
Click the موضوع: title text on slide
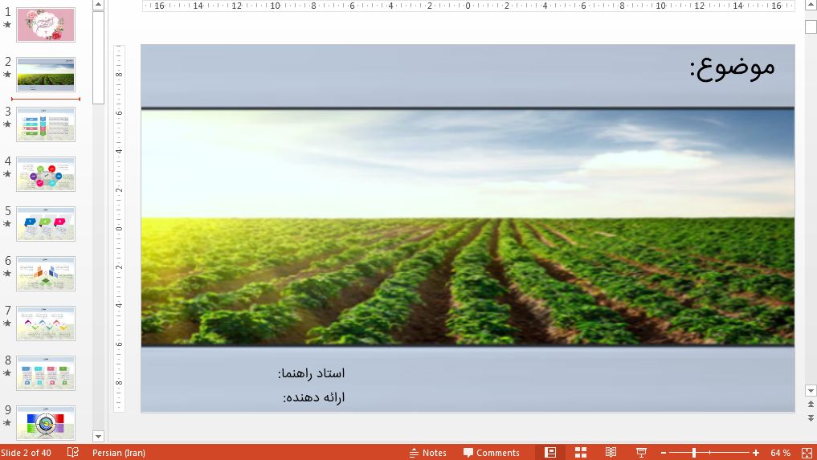733,69
